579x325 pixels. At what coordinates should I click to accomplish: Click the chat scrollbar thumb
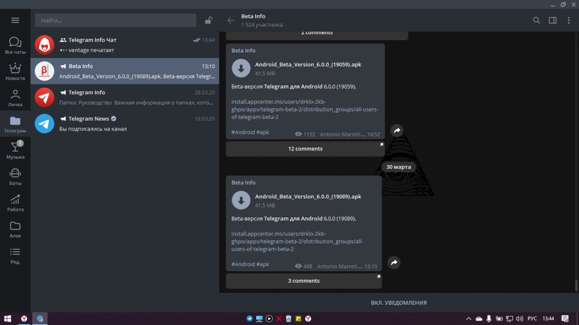[576, 286]
